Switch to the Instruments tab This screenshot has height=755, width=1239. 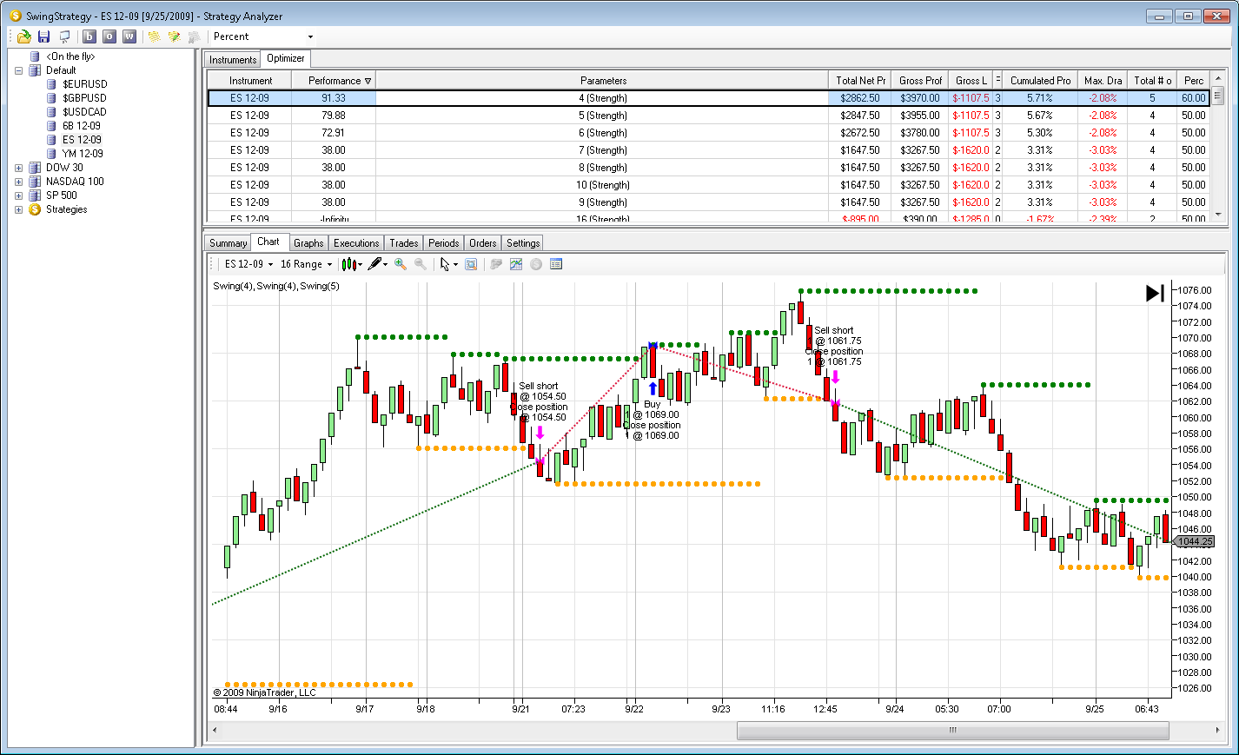(x=233, y=59)
